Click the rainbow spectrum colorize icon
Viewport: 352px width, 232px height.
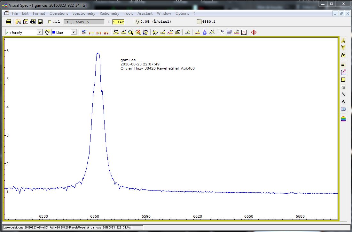(343, 119)
